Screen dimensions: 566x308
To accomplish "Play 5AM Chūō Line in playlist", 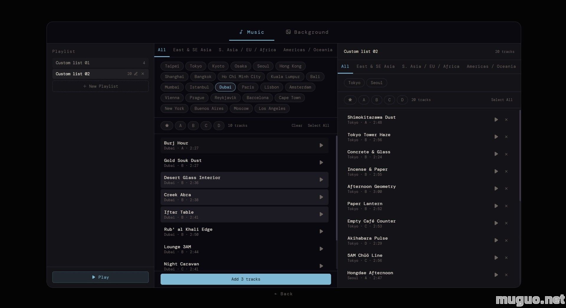I will click(x=496, y=258).
